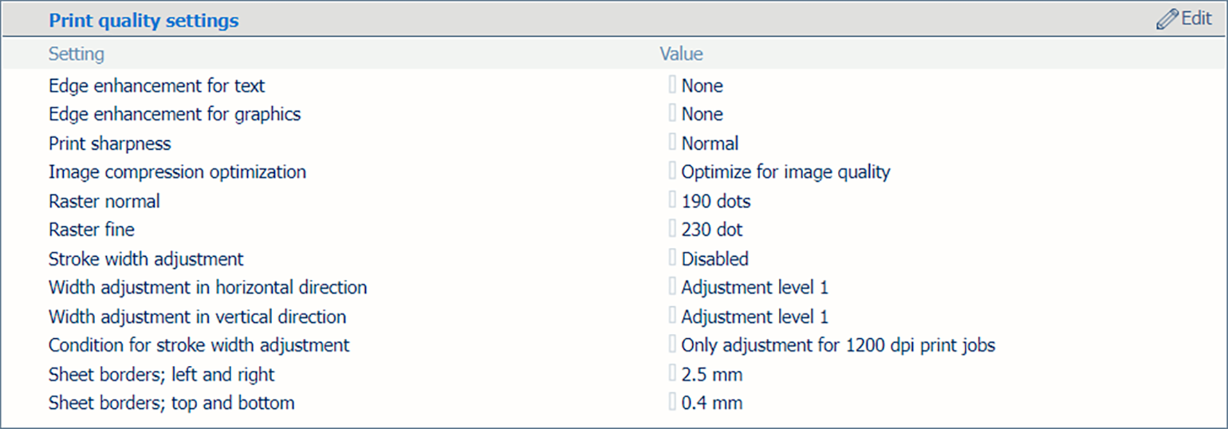This screenshot has height=429, width=1228.
Task: Click the Edge enhancement for graphics setting
Action: point(174,115)
